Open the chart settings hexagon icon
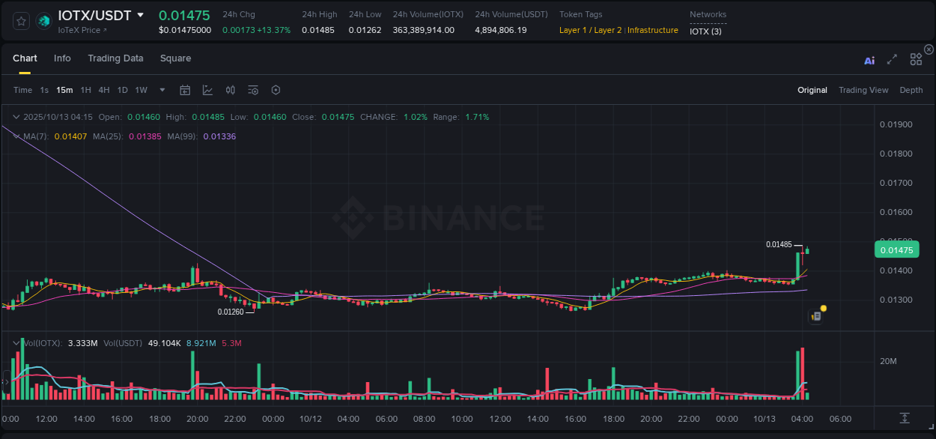The image size is (936, 439). click(276, 90)
